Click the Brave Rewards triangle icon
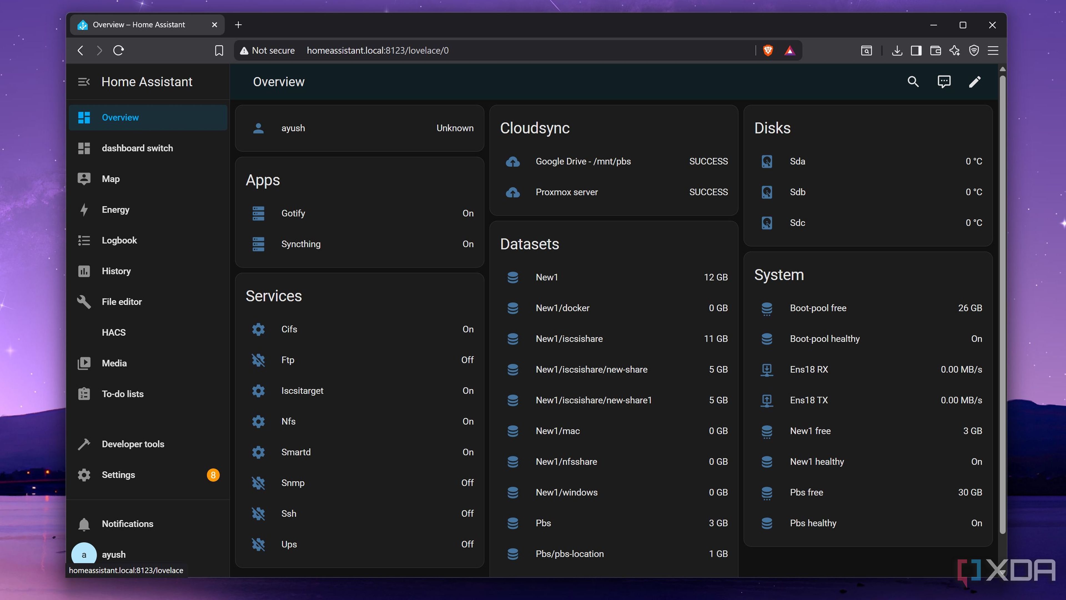The width and height of the screenshot is (1066, 600). 790,51
